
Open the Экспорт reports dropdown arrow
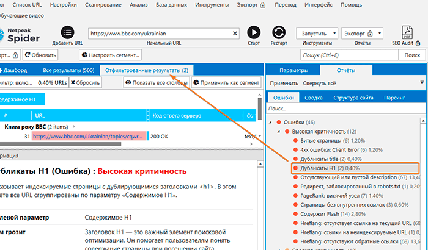coord(380,34)
